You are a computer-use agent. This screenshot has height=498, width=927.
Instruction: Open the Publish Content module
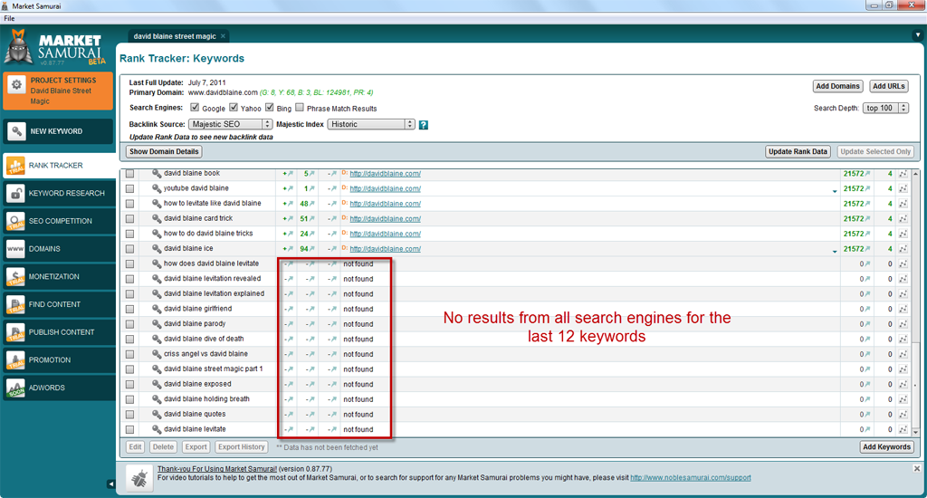coord(58,332)
